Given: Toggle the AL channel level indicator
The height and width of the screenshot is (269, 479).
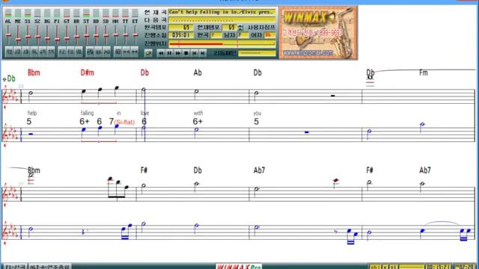Looking at the screenshot, I should (x=8, y=13).
